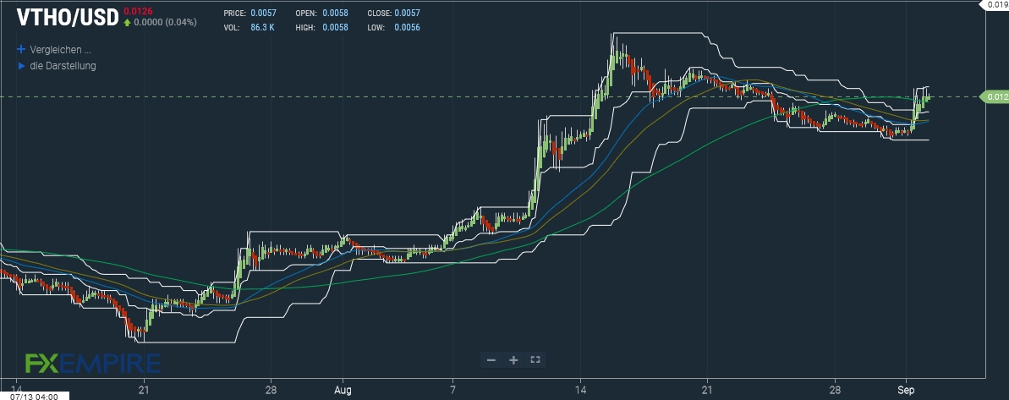Click the VOL value 86.3 K

coord(262,28)
